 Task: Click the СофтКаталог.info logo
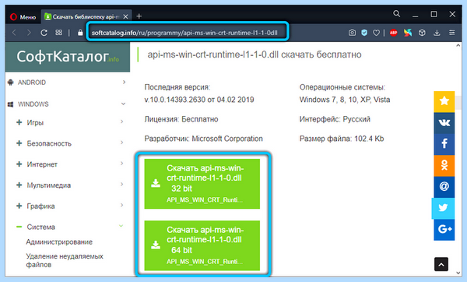point(68,56)
